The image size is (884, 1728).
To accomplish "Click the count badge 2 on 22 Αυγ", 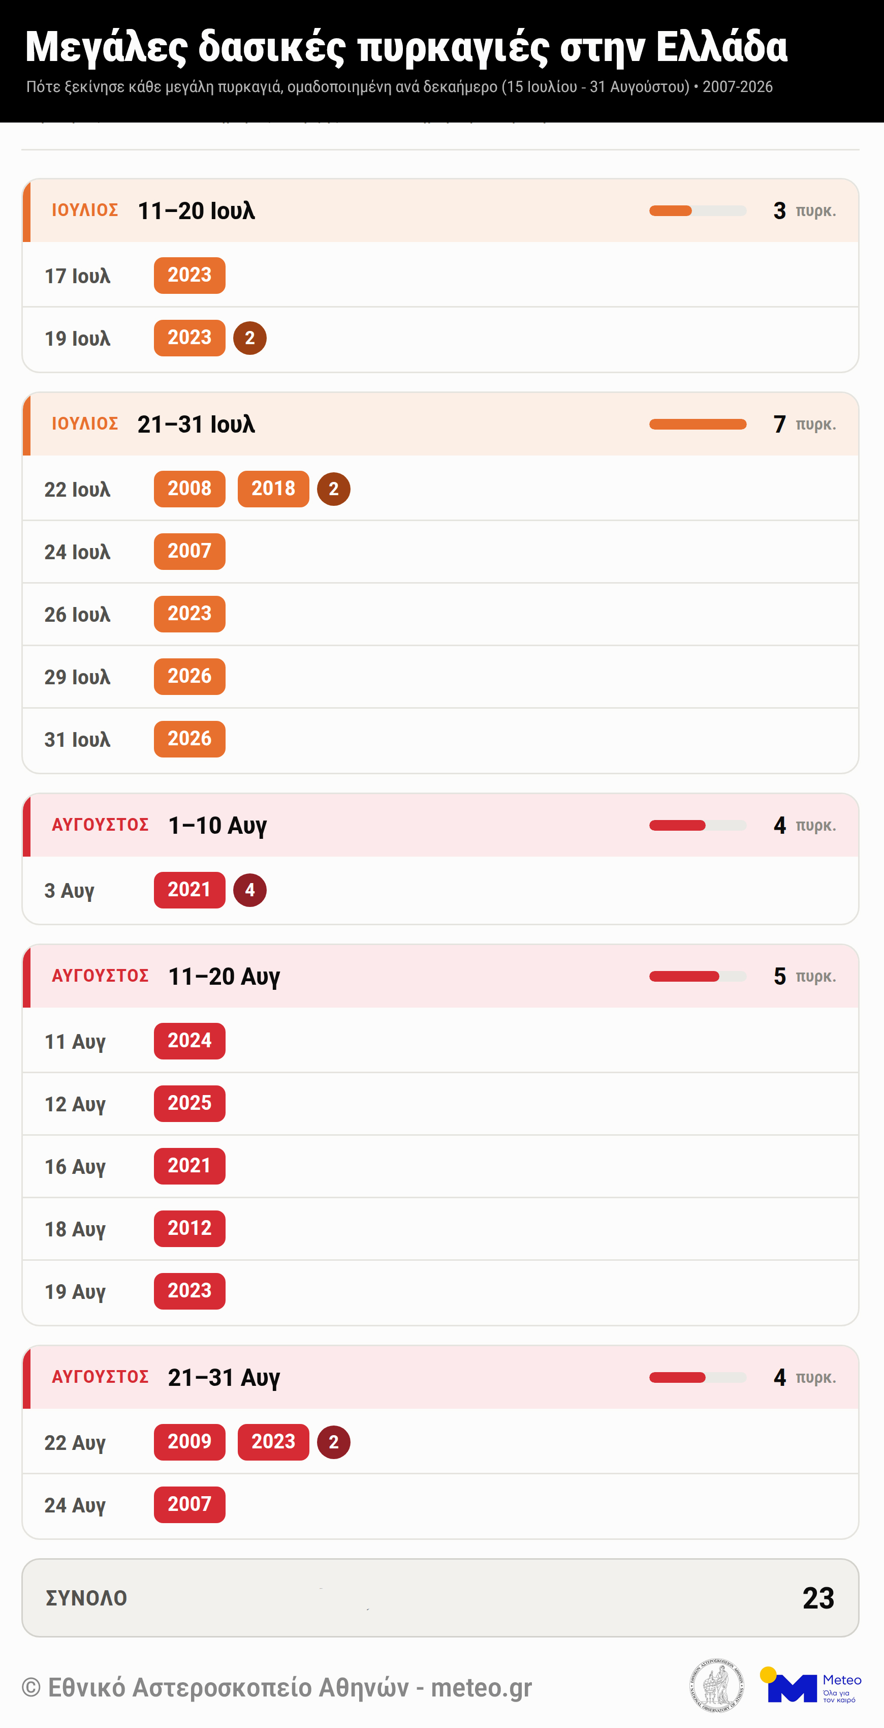I will (334, 1442).
